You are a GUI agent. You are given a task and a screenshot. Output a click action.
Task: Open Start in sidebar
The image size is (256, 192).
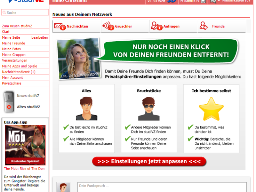point(6,32)
